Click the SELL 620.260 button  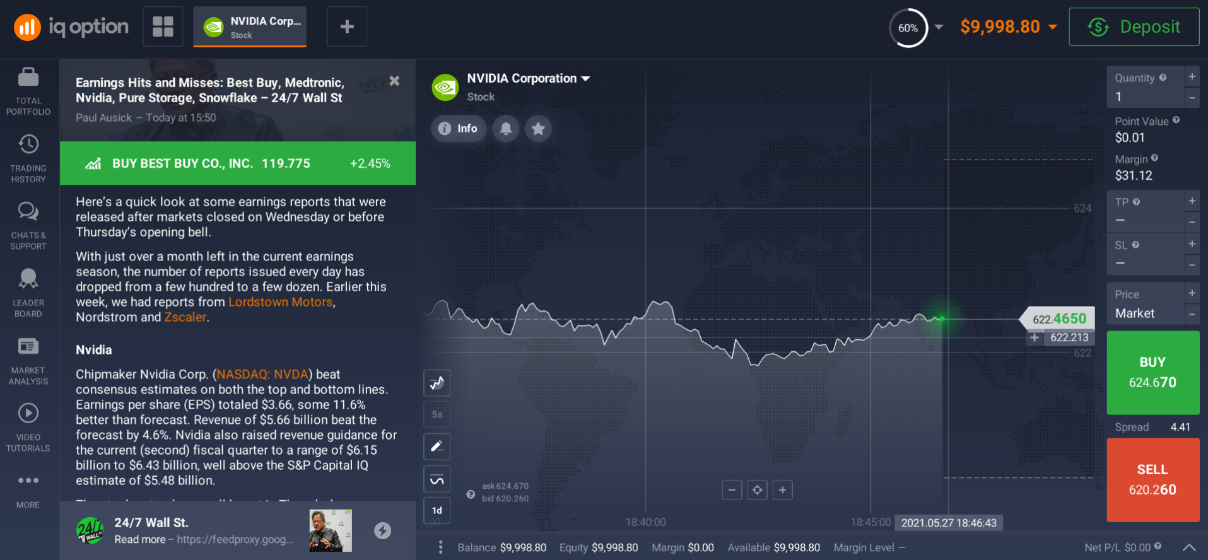(1153, 480)
